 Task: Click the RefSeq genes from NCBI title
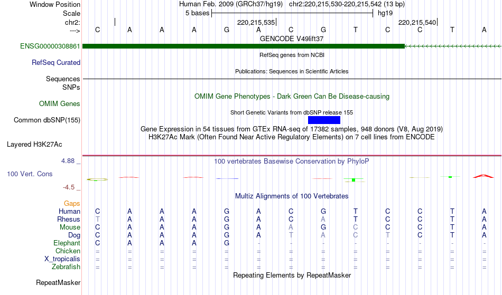[292, 55]
